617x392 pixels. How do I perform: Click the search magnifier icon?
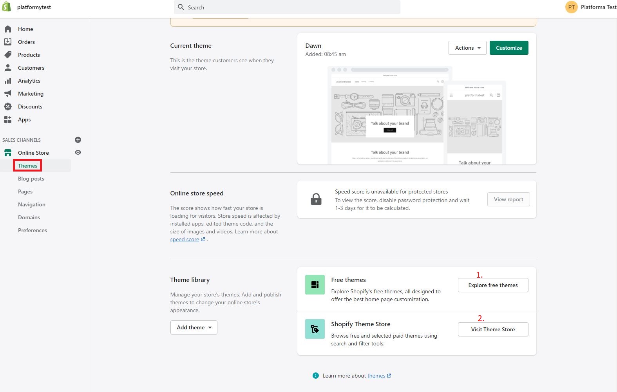[181, 7]
